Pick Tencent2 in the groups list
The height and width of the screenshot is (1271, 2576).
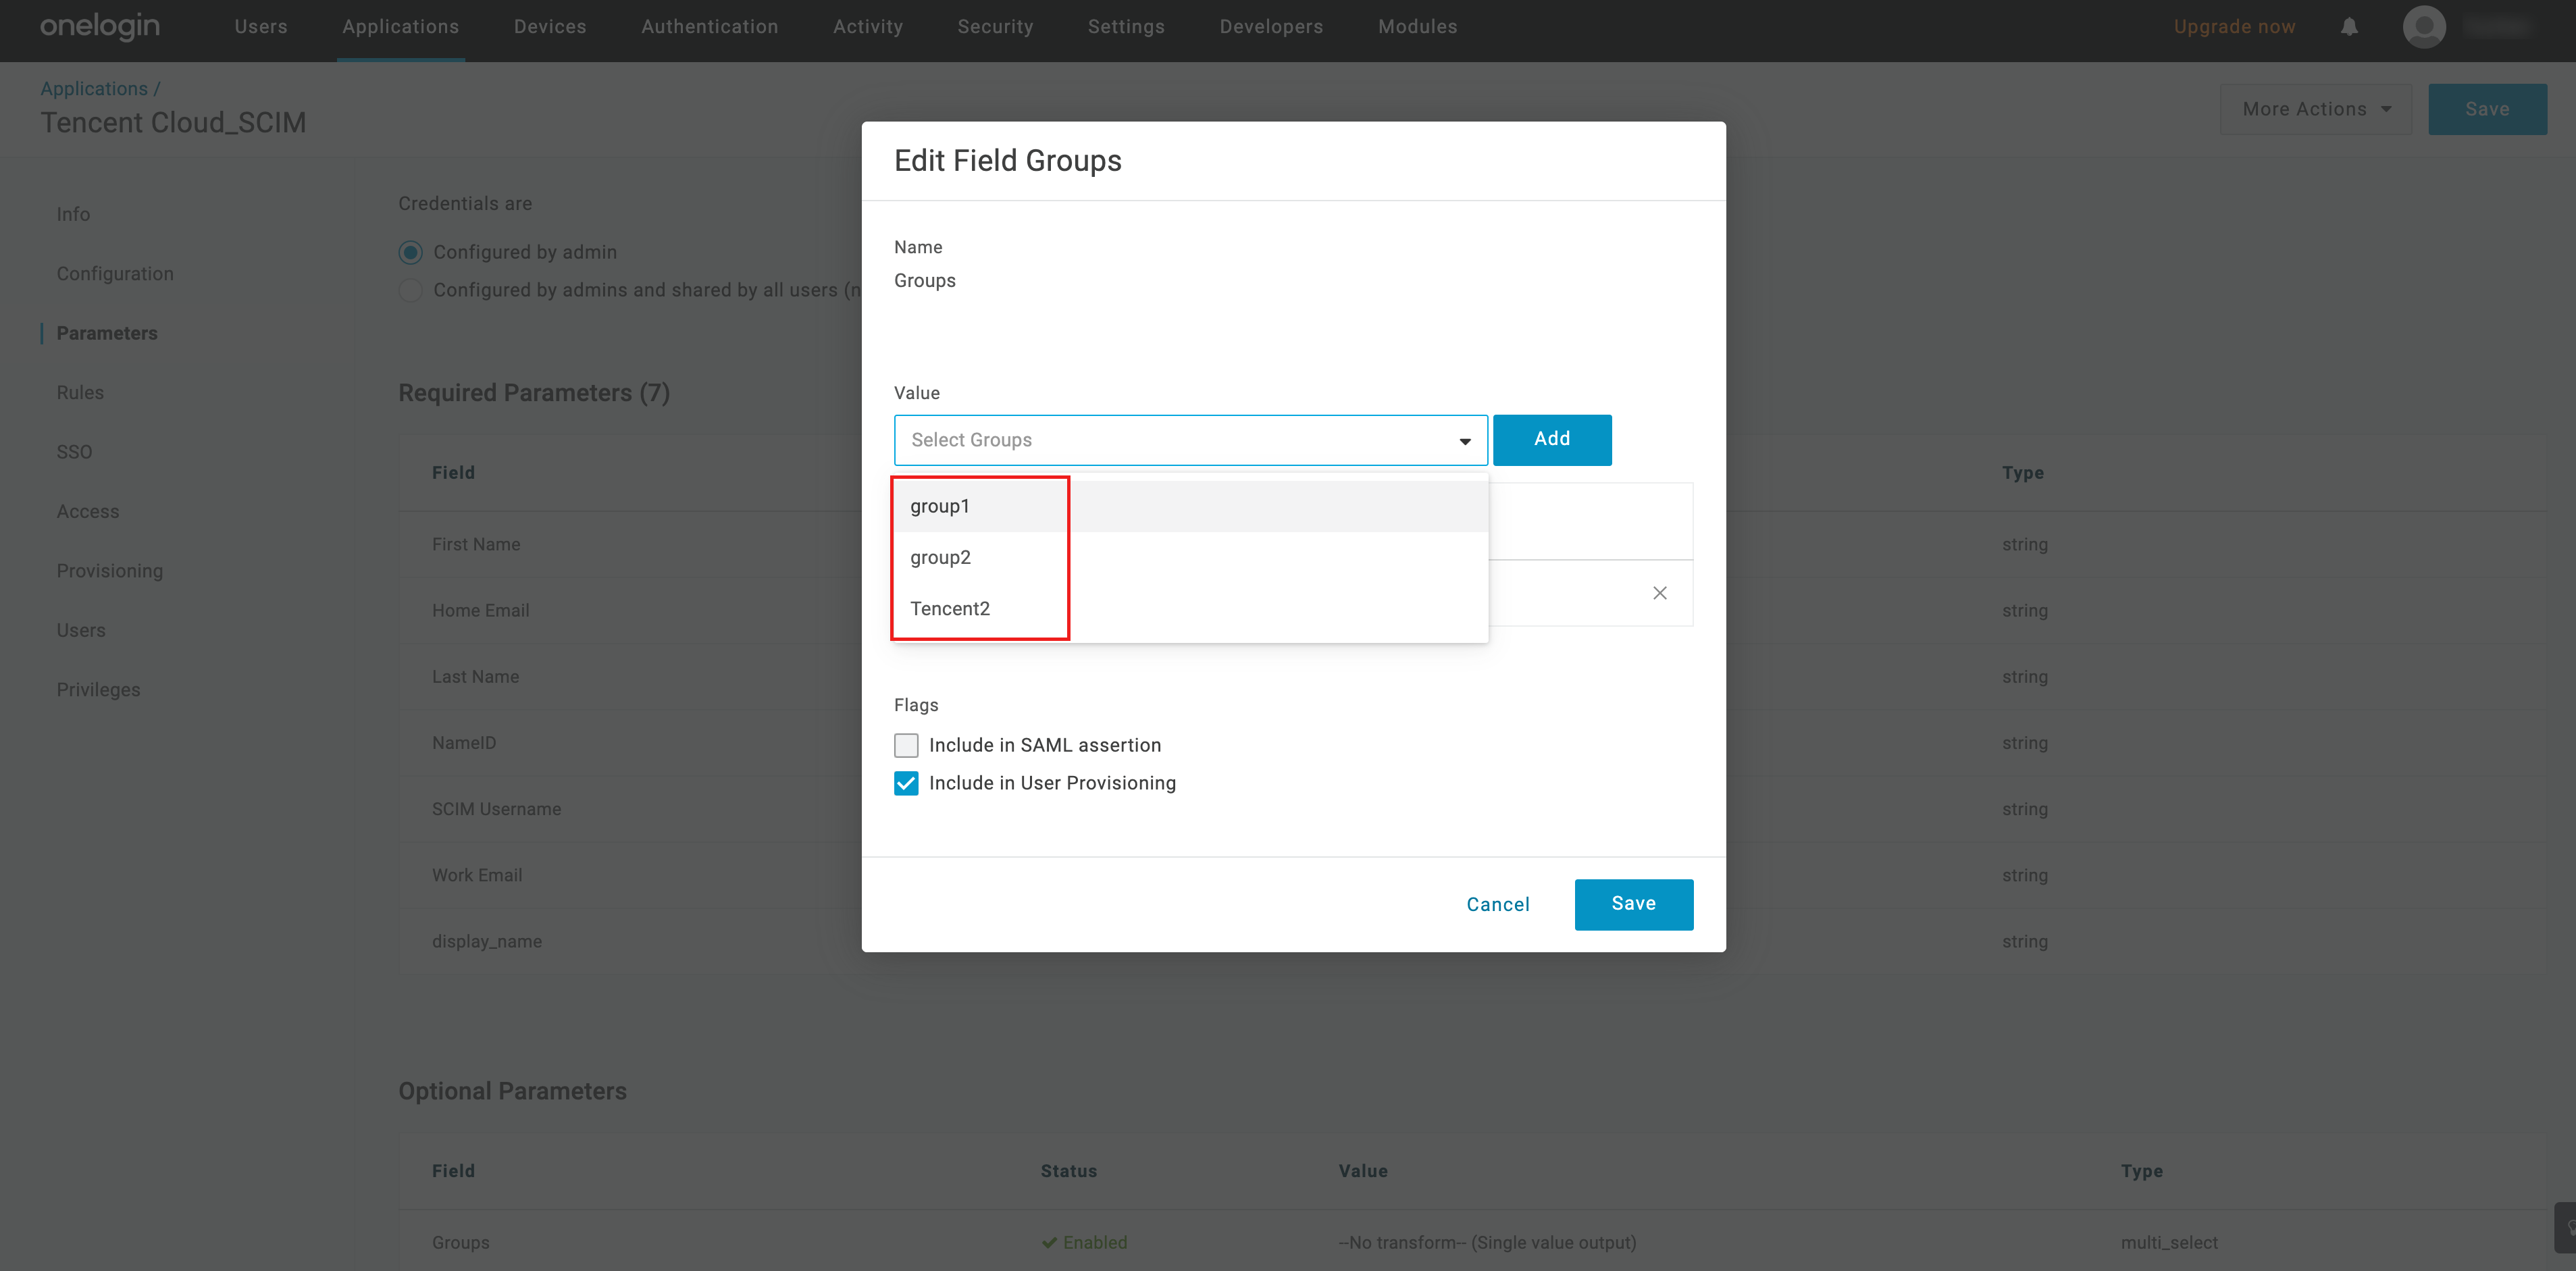[950, 608]
